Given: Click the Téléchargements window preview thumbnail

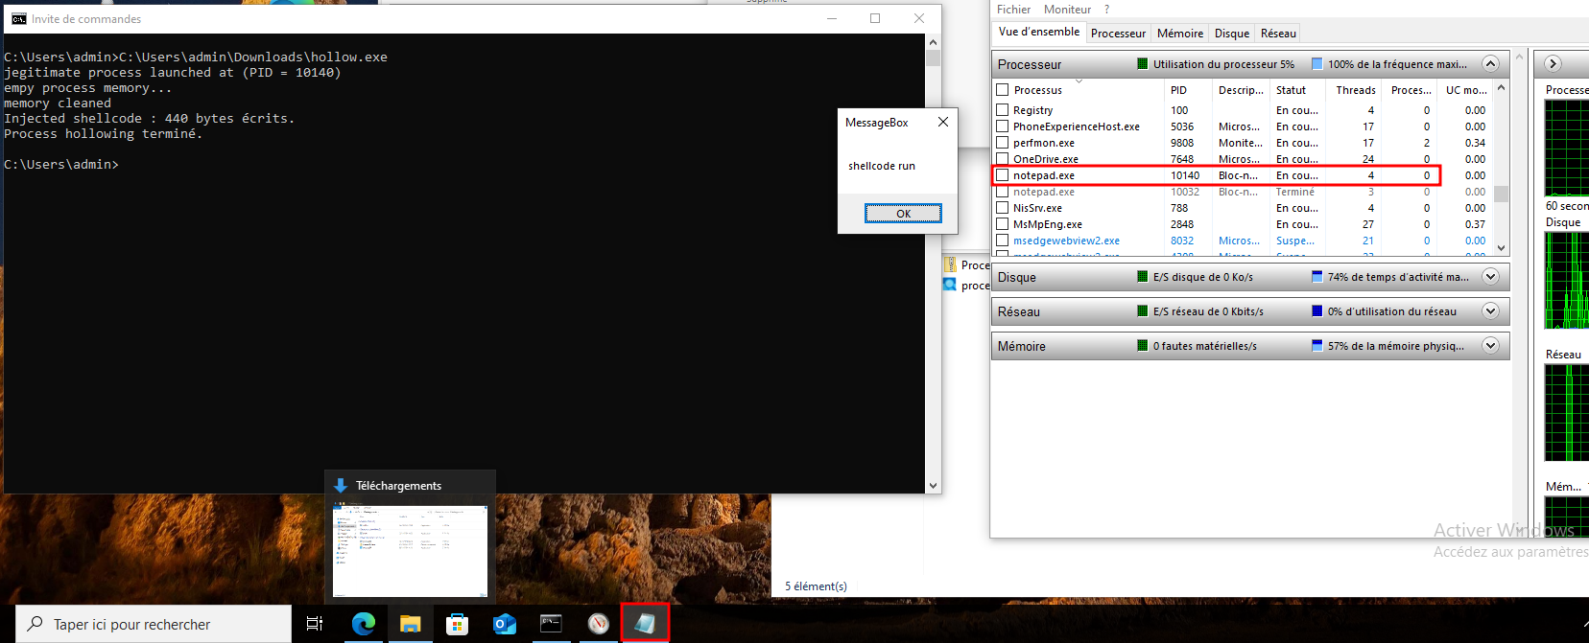Looking at the screenshot, I should tap(411, 550).
